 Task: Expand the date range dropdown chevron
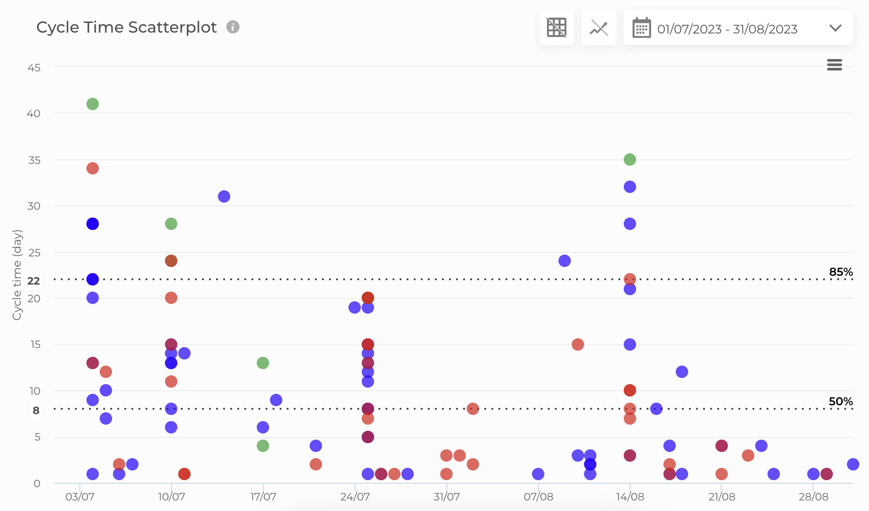click(x=835, y=28)
